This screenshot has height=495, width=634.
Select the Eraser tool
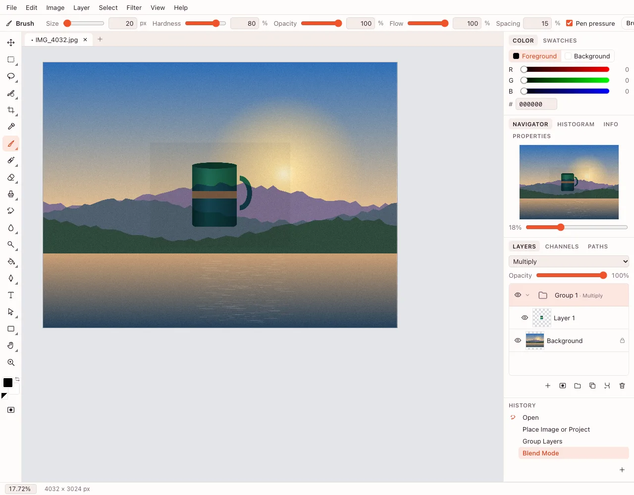pyautogui.click(x=11, y=177)
